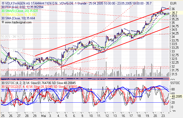Click the XX marker beside the PTP indicator

(3, 7)
